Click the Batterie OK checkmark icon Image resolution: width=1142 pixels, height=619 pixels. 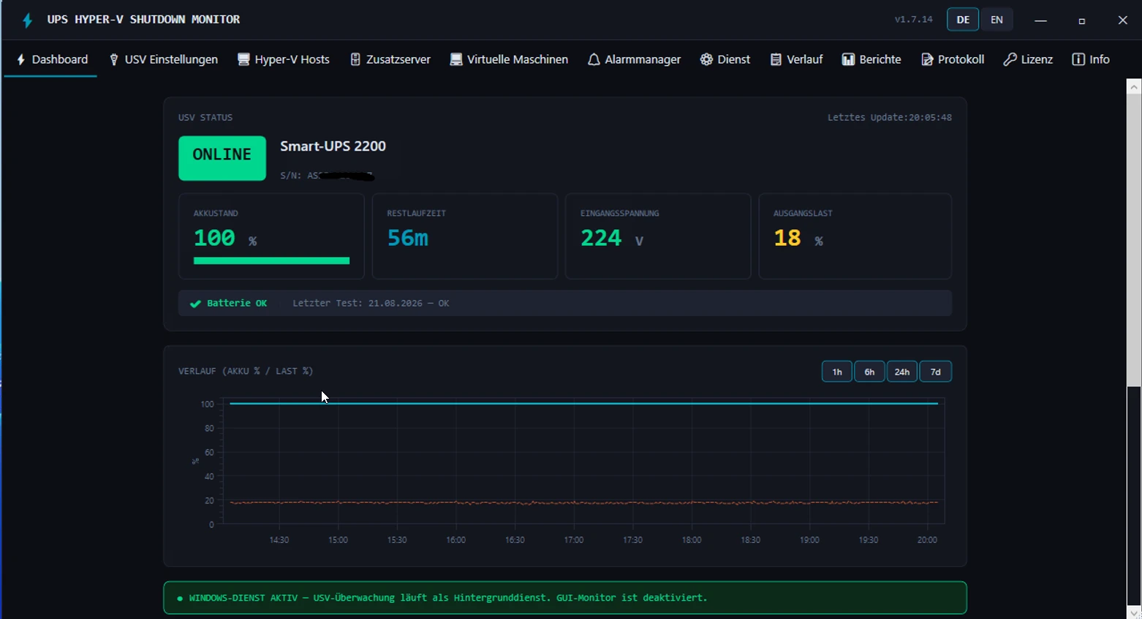pyautogui.click(x=195, y=304)
